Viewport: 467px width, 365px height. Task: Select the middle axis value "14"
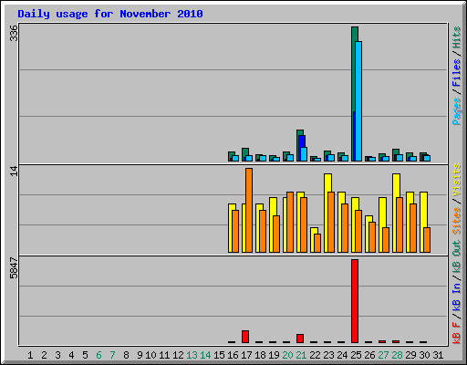point(14,171)
